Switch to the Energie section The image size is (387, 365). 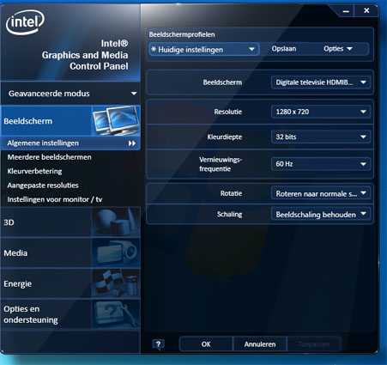(70, 283)
